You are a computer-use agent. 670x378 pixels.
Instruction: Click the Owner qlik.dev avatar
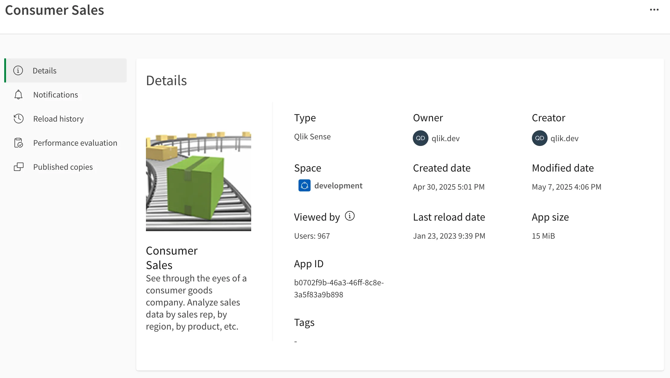click(x=420, y=138)
